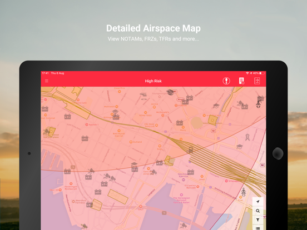The image size is (307, 230).
Task: Select the Festningen Restaurant marker
Action: (x=71, y=184)
